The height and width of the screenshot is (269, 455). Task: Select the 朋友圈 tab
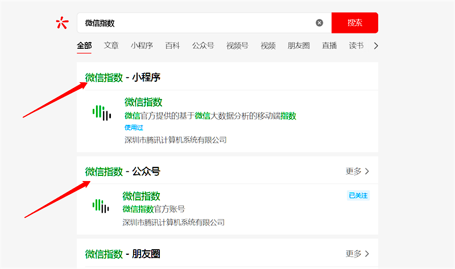[299, 45]
